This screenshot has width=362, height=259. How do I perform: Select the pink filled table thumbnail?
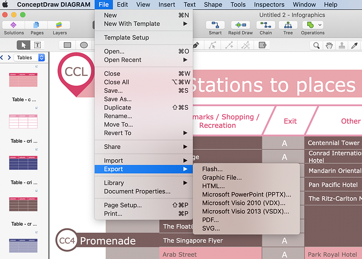pyautogui.click(x=24, y=80)
